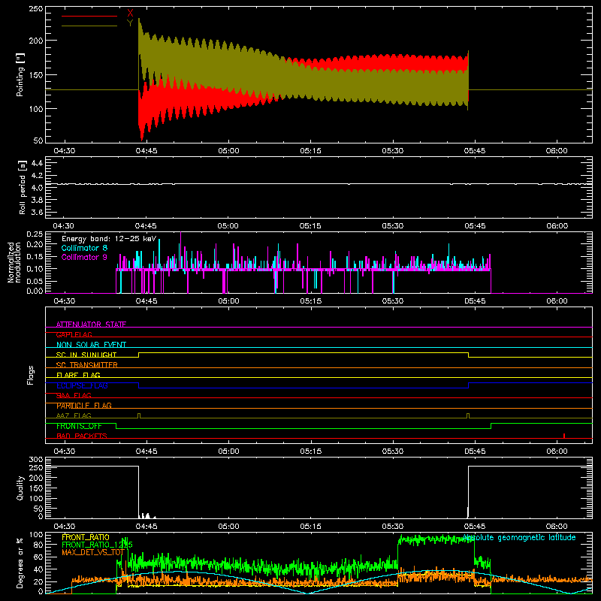Click the '100' tick on the Degrees axis
Viewport: 601px width, 601px height.
[x=36, y=535]
